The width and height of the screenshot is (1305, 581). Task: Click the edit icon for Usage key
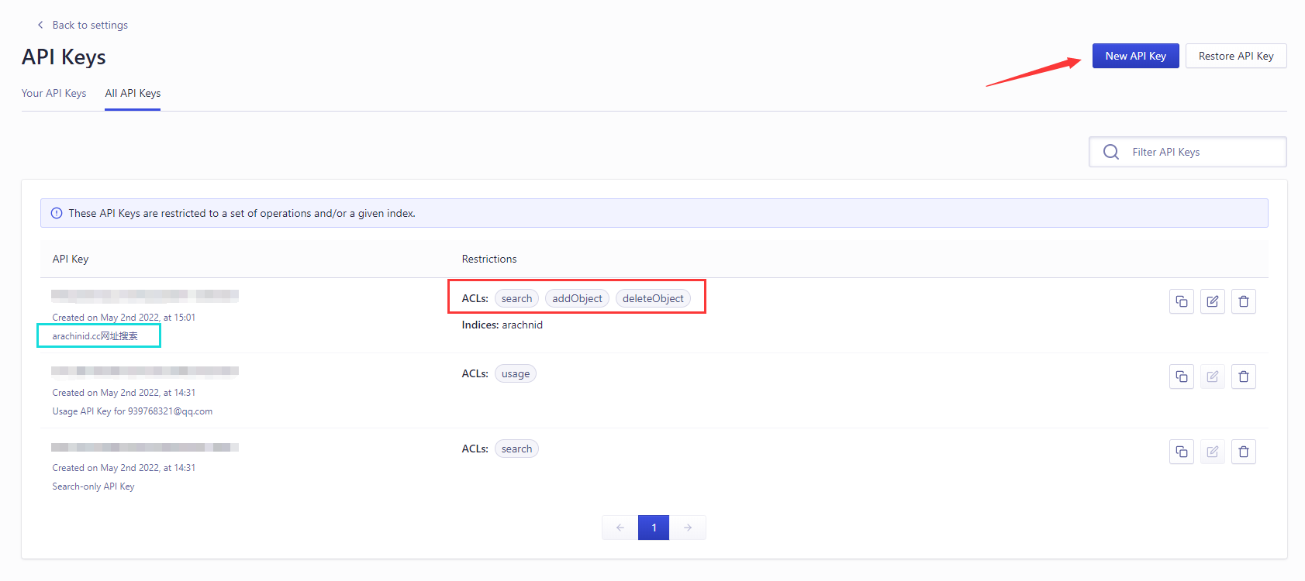click(x=1212, y=376)
